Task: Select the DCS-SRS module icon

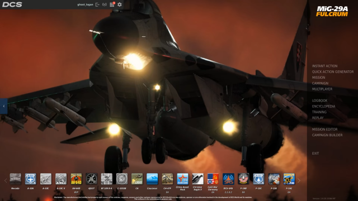Action: point(228,179)
